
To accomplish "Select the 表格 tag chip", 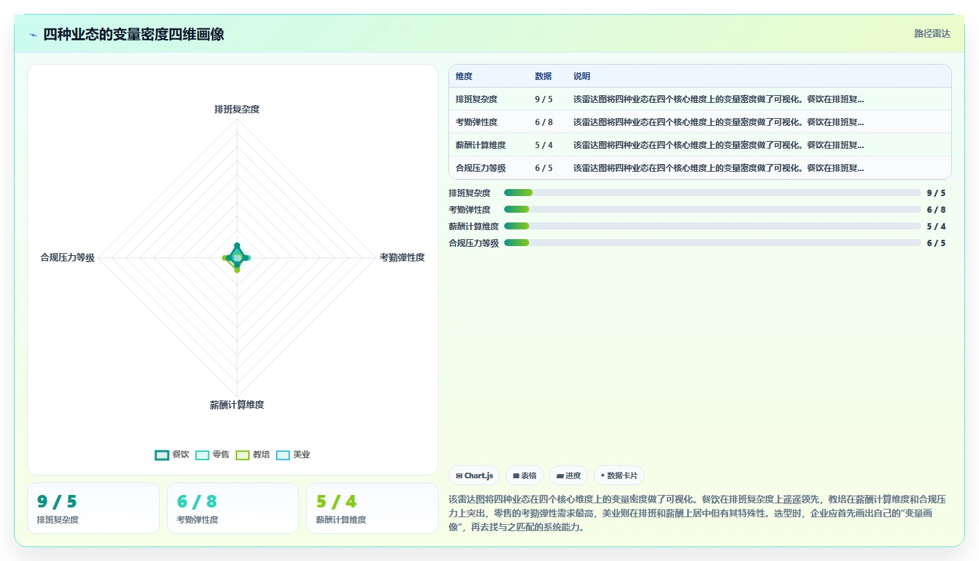I will click(524, 475).
